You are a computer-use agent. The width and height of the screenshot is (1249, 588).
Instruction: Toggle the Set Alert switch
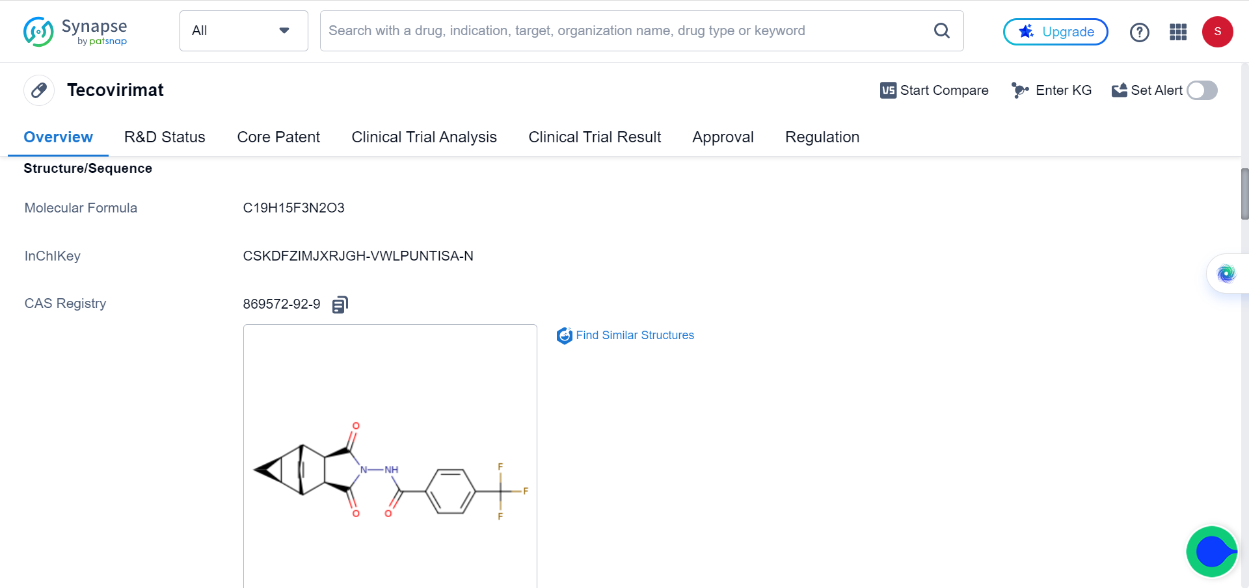(1202, 90)
